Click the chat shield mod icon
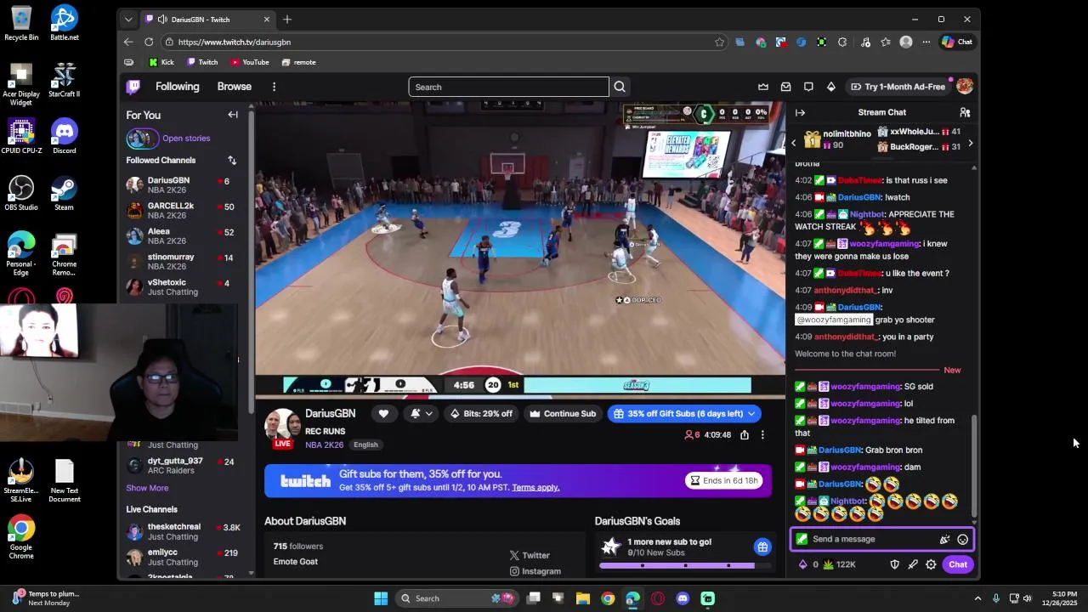Image resolution: width=1088 pixels, height=612 pixels. [x=894, y=564]
